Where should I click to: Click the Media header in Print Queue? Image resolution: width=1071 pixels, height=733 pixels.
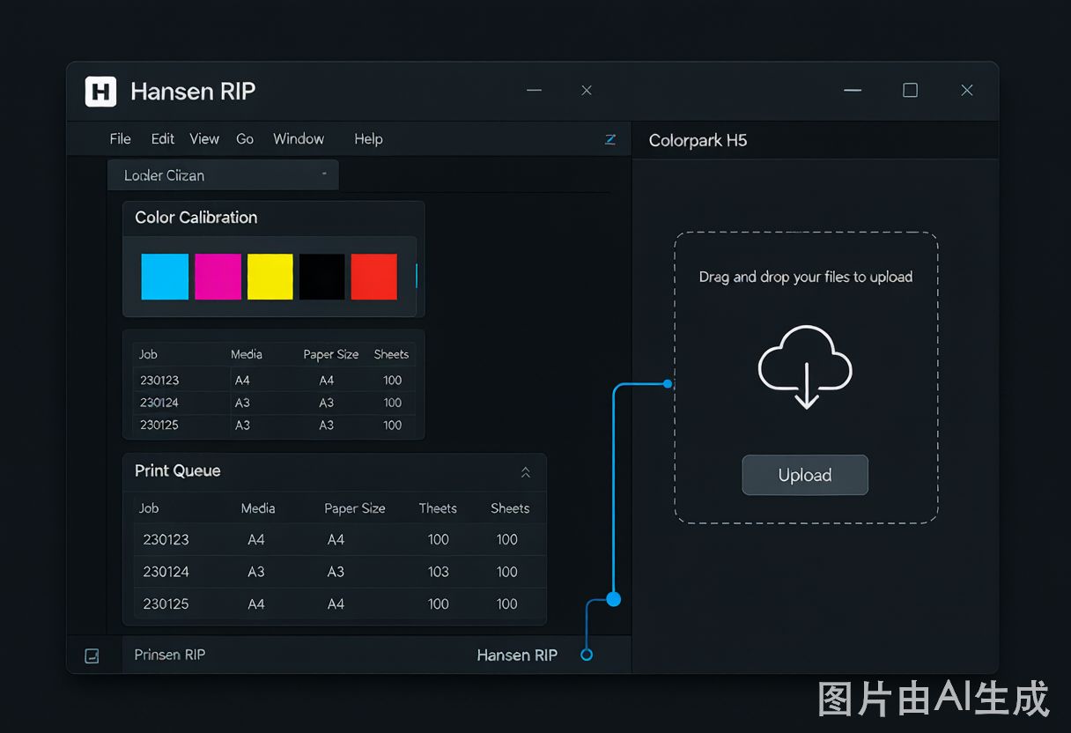[258, 508]
